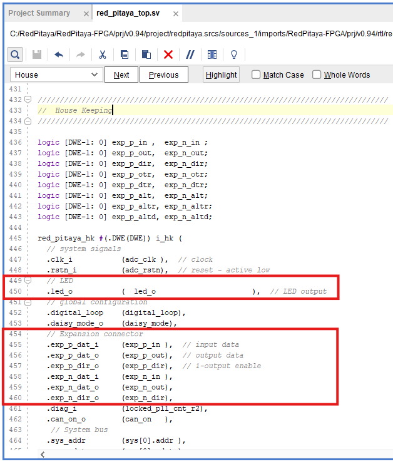Click the Redo arrow icon
Image resolution: width=393 pixels, height=464 pixels.
(x=81, y=54)
